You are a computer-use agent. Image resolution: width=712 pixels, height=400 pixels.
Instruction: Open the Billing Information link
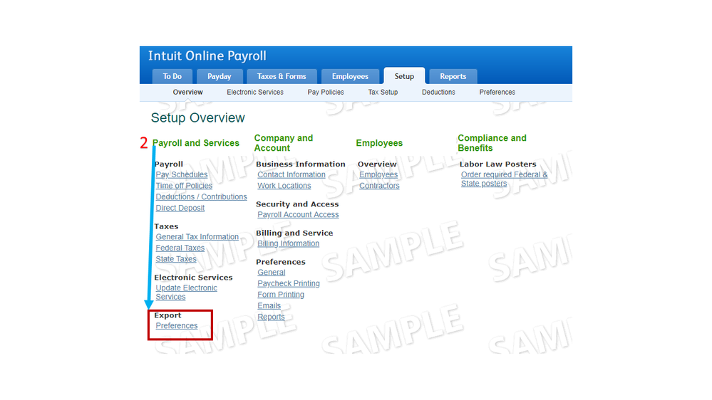coord(289,243)
